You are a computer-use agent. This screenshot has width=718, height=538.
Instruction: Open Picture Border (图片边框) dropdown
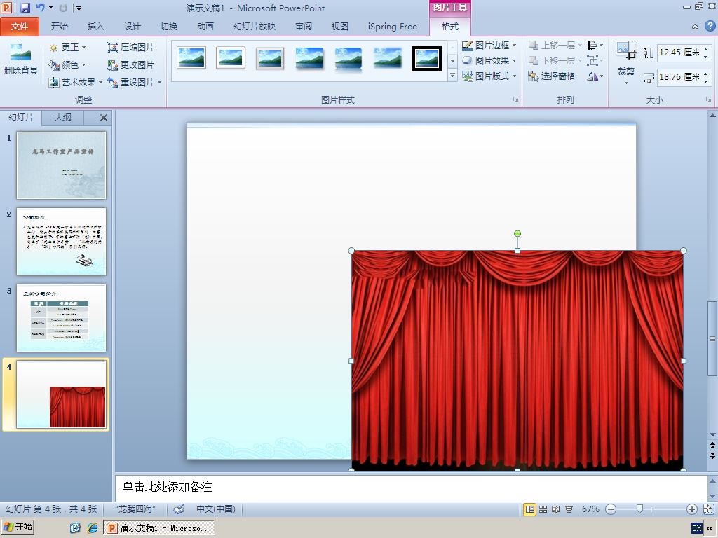click(x=489, y=46)
